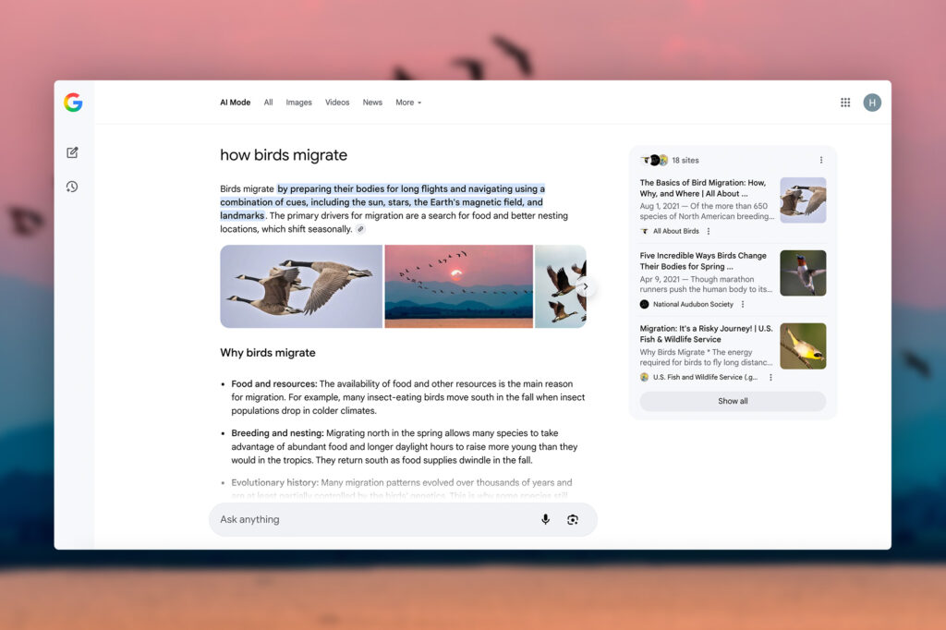Expand the More dropdown in the search tabs
Image resolution: width=946 pixels, height=630 pixels.
408,103
